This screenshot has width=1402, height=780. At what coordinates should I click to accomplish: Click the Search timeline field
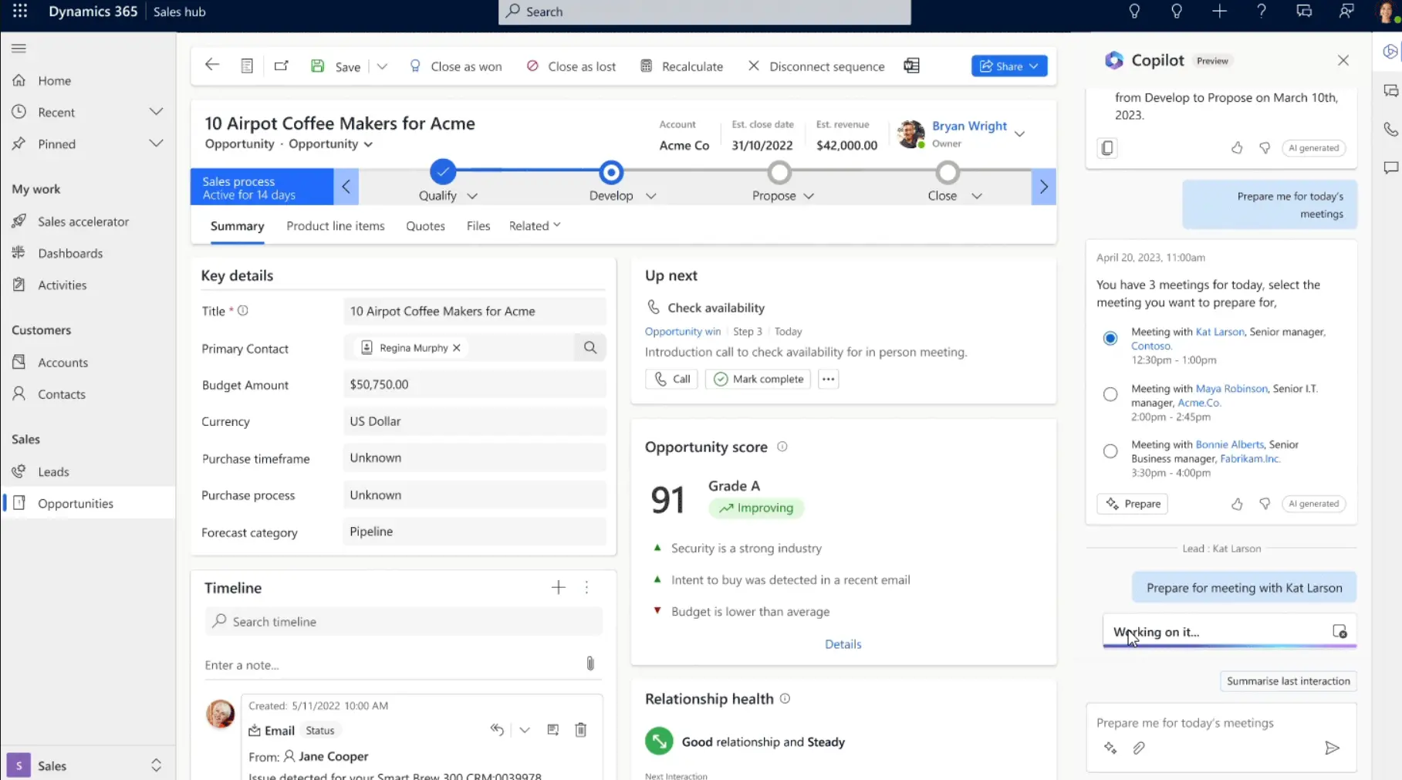click(404, 621)
